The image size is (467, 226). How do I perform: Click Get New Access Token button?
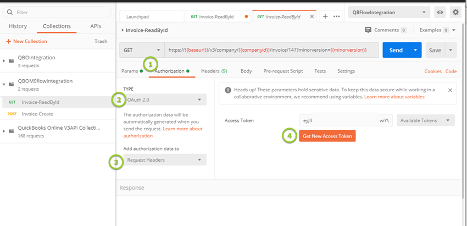(327, 136)
